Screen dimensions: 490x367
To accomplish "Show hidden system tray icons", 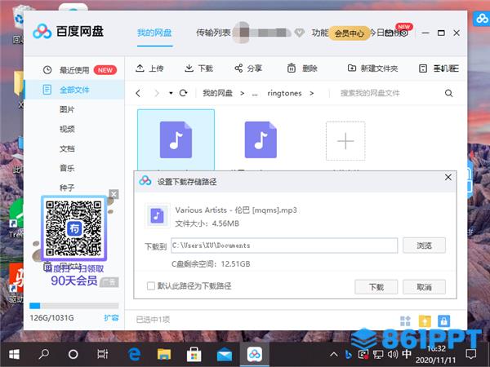I will point(334,354).
